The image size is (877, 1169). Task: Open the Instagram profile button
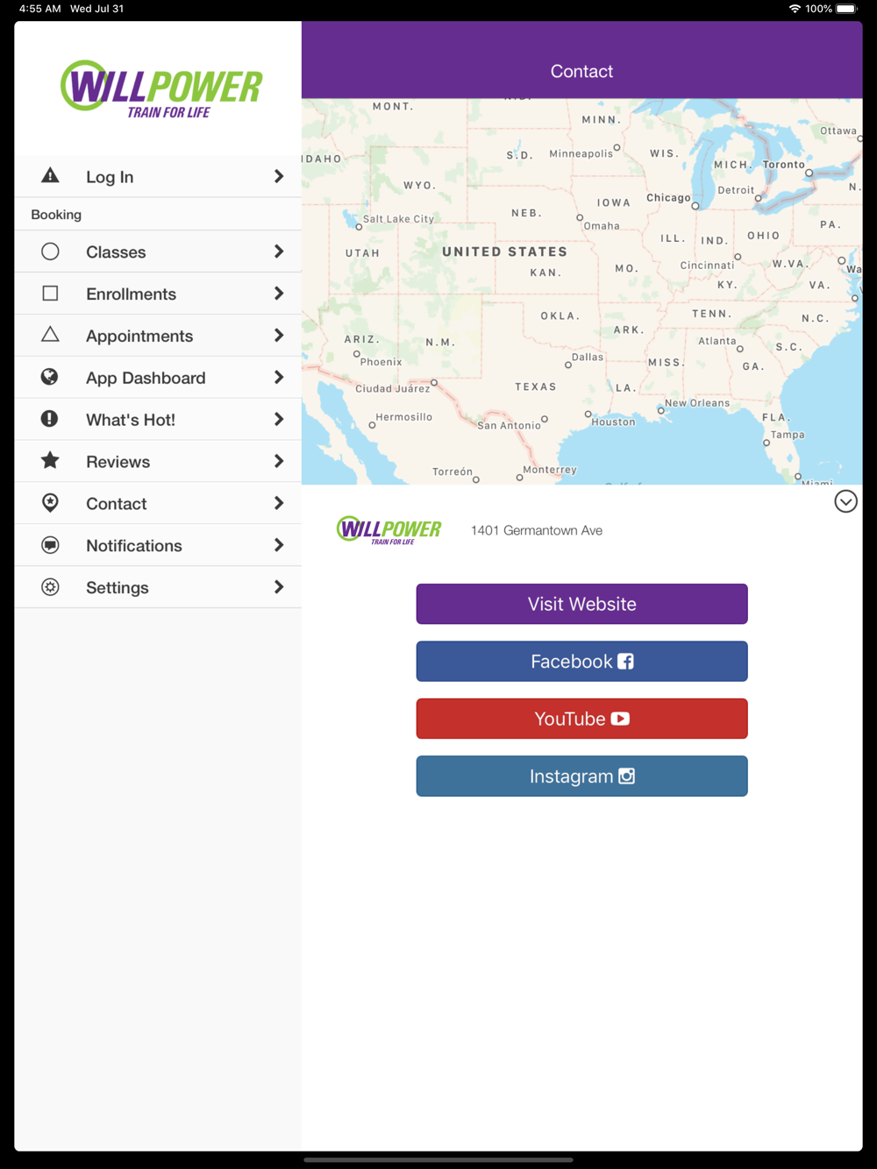(581, 776)
